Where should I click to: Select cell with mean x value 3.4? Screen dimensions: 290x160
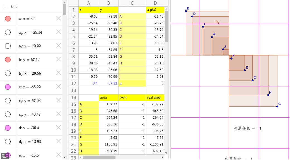(89, 83)
